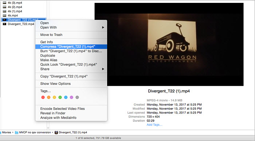Click the Add Tags… link
Viewport: 255px width, 141px height.
pos(154,125)
